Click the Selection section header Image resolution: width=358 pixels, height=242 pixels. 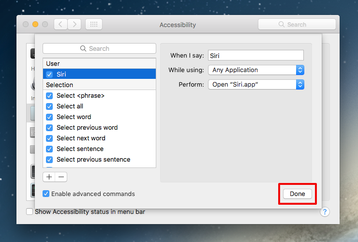pos(99,85)
